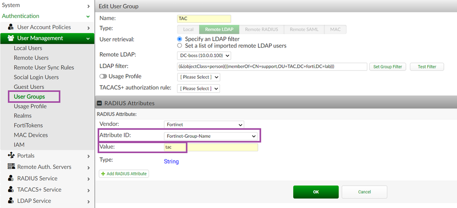Image resolution: width=457 pixels, height=208 pixels.
Task: Open User Groups in sidebar
Action: coord(30,96)
